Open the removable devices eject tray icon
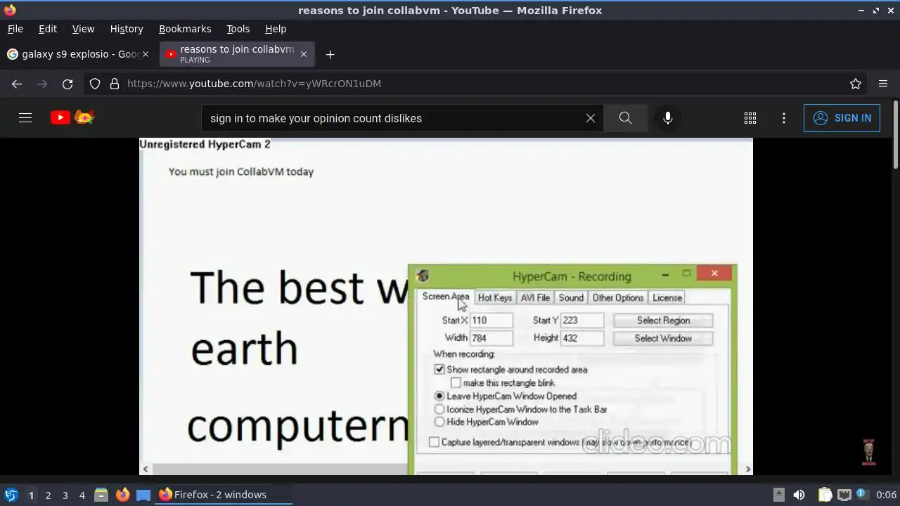Viewport: 900px width, 506px height. click(x=778, y=495)
